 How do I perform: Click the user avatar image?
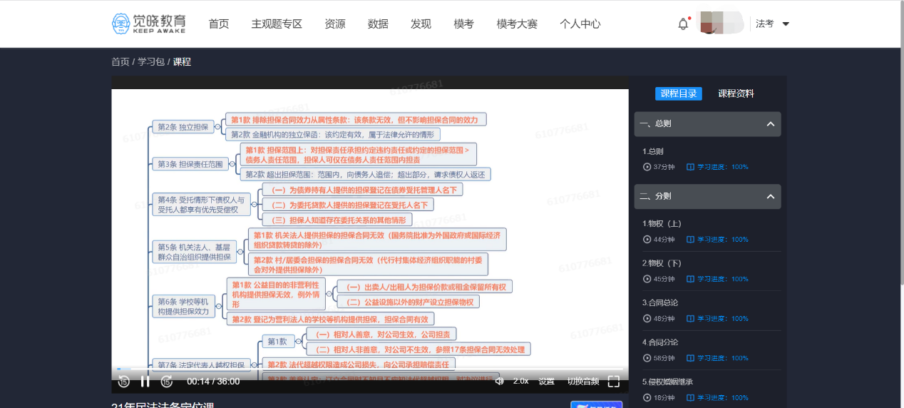click(721, 23)
